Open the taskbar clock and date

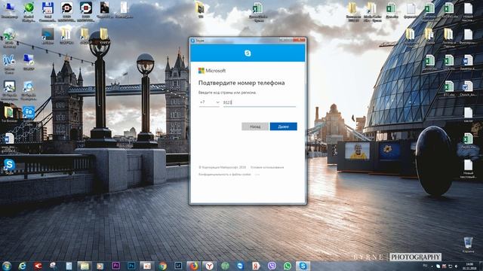pyautogui.click(x=469, y=266)
